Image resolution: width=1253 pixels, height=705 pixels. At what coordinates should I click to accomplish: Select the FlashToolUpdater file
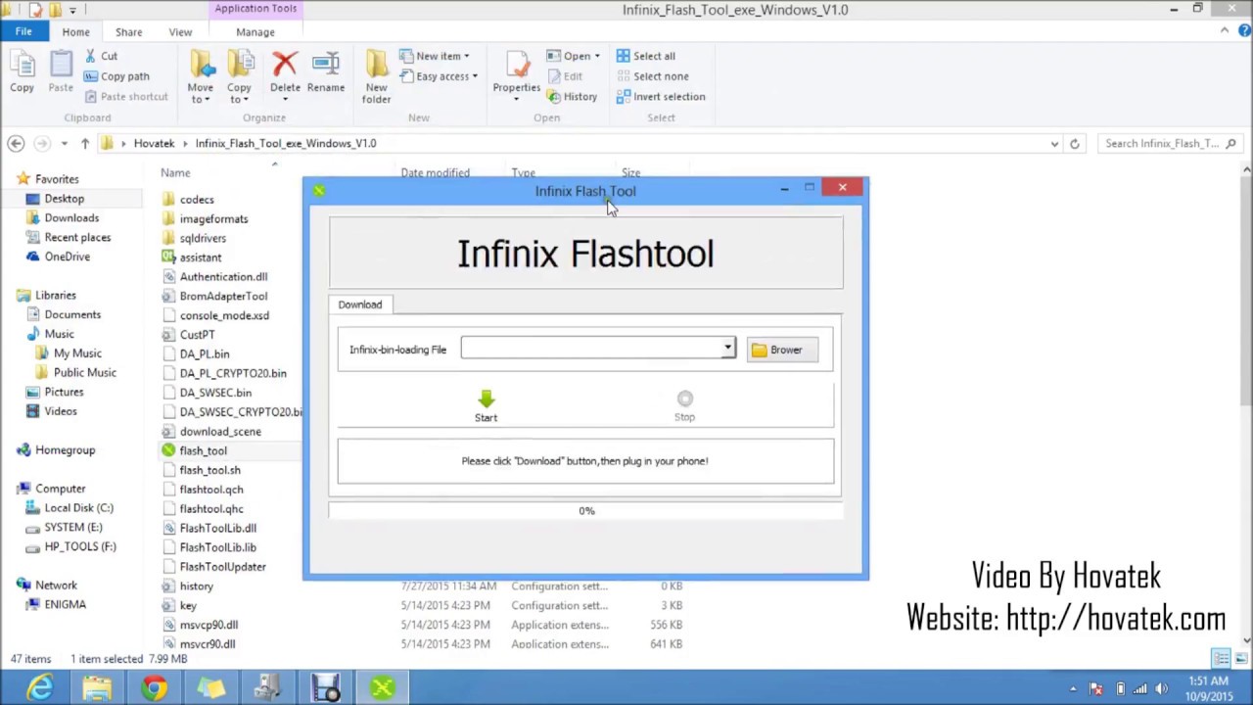click(222, 566)
